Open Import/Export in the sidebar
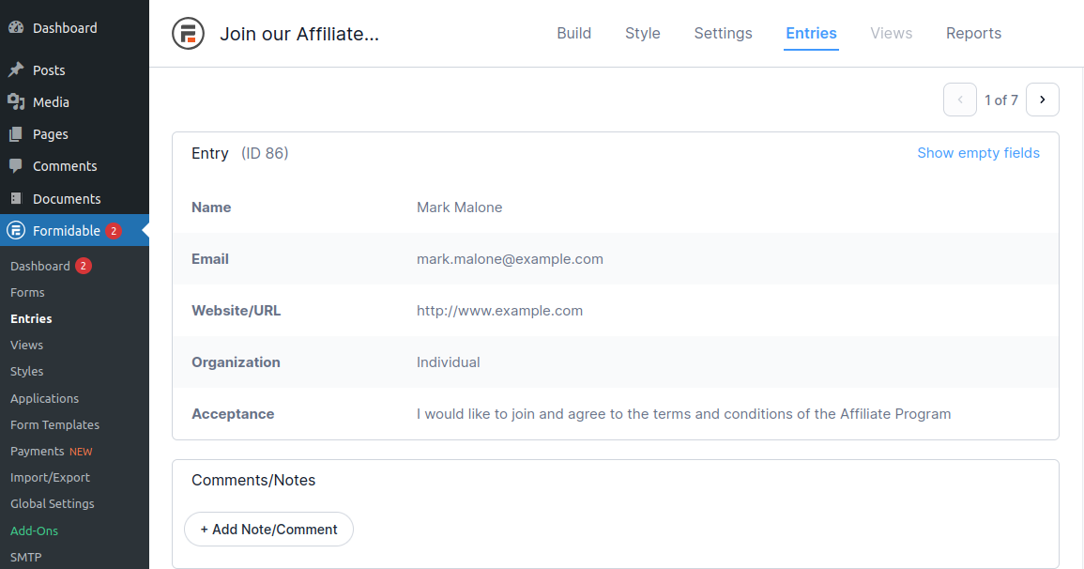 (x=50, y=478)
